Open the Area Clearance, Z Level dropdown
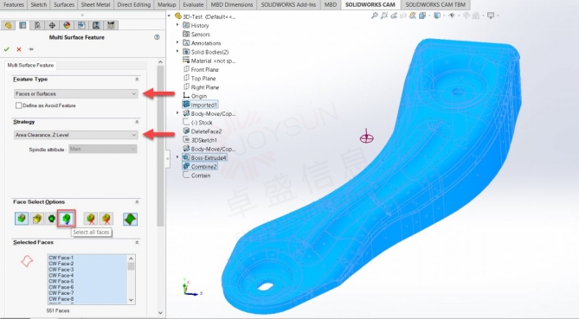 point(75,135)
